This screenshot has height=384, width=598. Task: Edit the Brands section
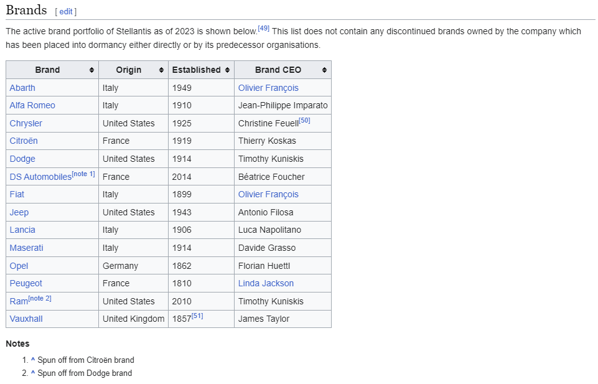(65, 11)
